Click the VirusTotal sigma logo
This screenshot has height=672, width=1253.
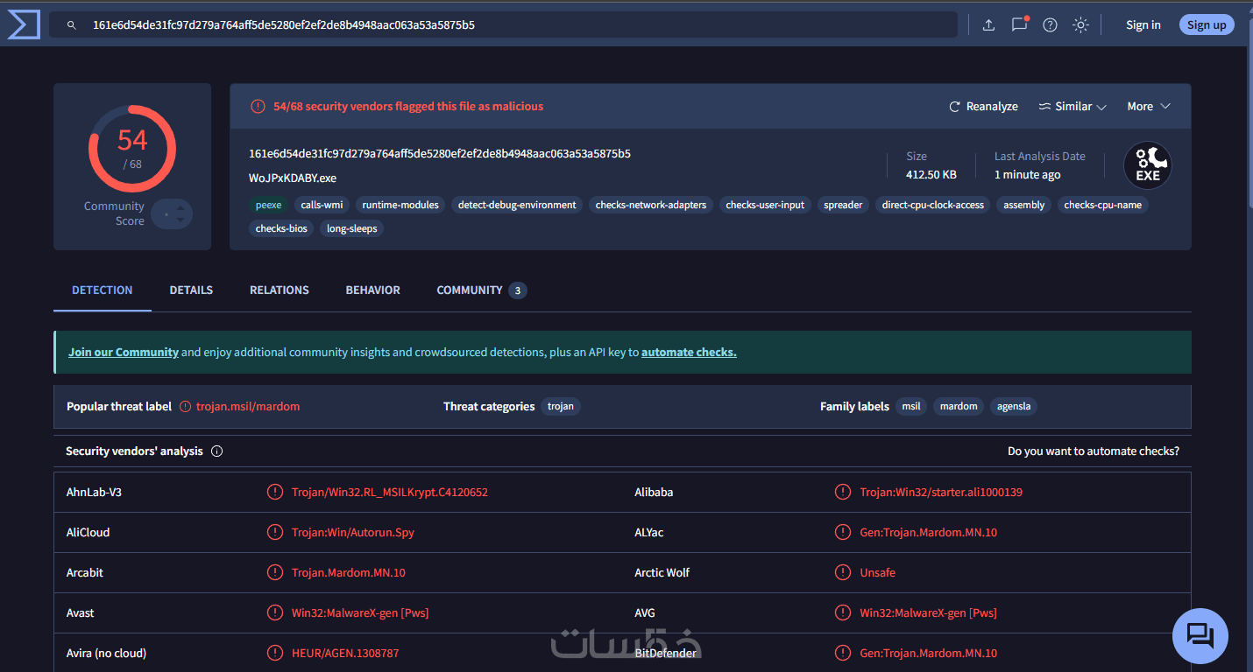point(24,24)
